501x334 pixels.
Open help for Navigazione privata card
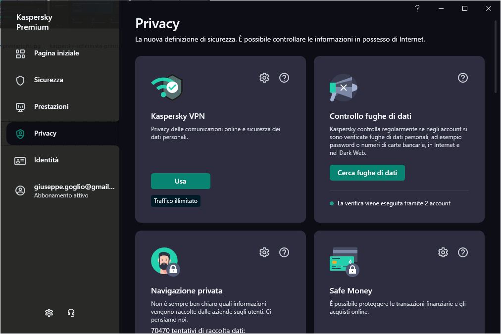pyautogui.click(x=284, y=252)
